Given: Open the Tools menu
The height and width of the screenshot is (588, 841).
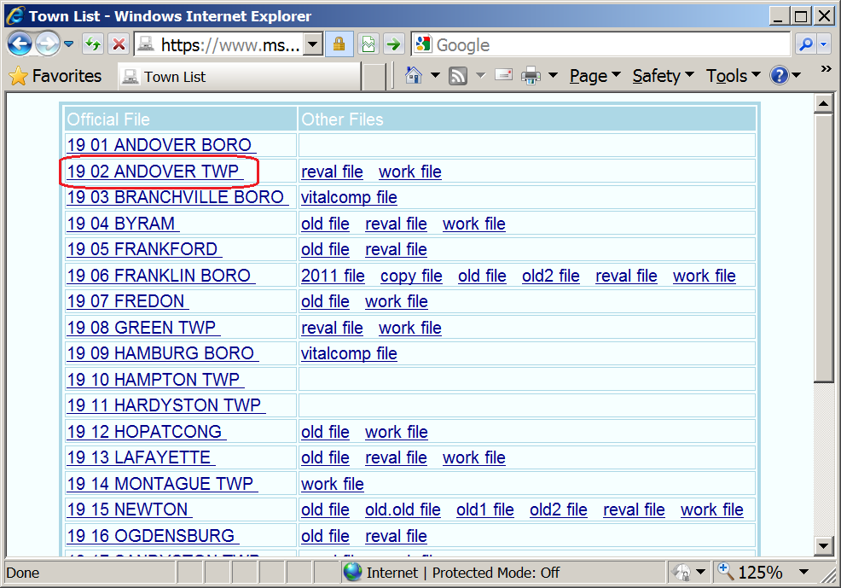Looking at the screenshot, I should tap(733, 76).
